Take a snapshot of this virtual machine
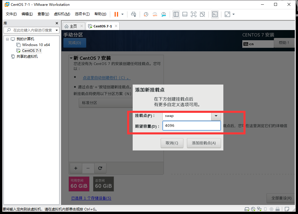Screen dimensions: 298x214 click(146, 14)
